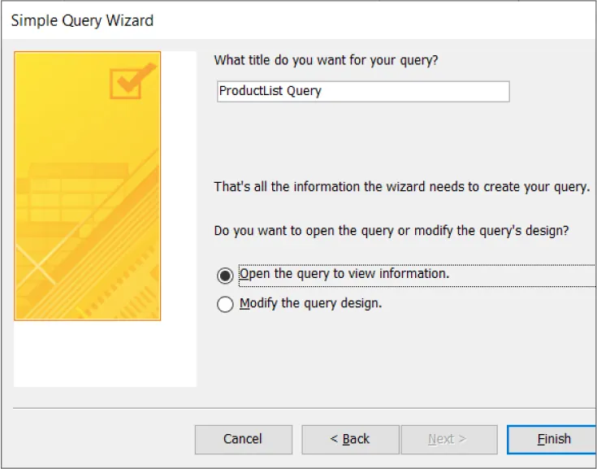Choose the 'Modify the query design' radio button
Image resolution: width=597 pixels, height=469 pixels.
(225, 305)
